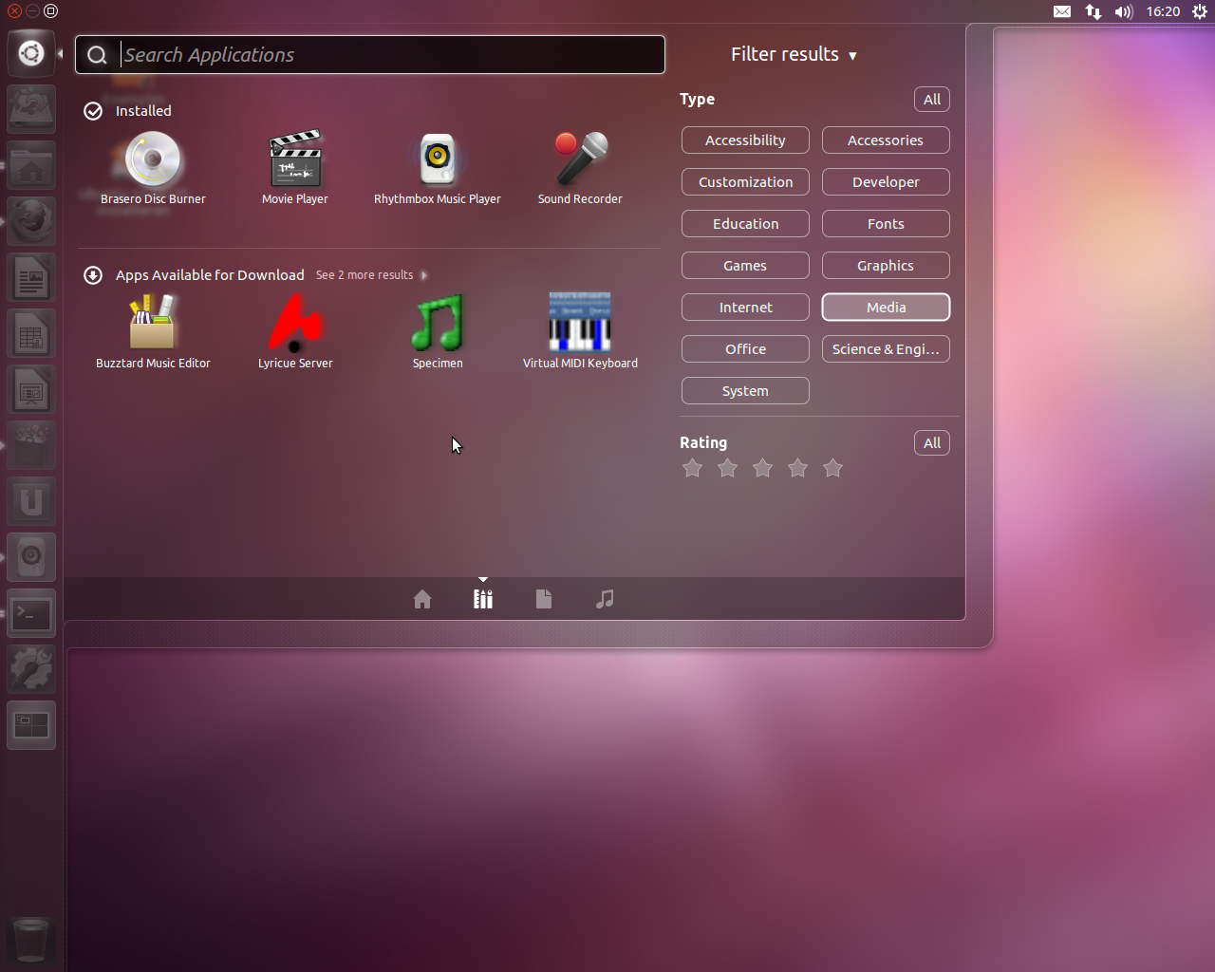Open the Home Folder launcher icon
1215x972 pixels.
click(31, 165)
